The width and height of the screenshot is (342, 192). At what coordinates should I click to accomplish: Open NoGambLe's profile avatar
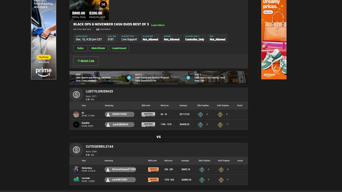(x=76, y=170)
